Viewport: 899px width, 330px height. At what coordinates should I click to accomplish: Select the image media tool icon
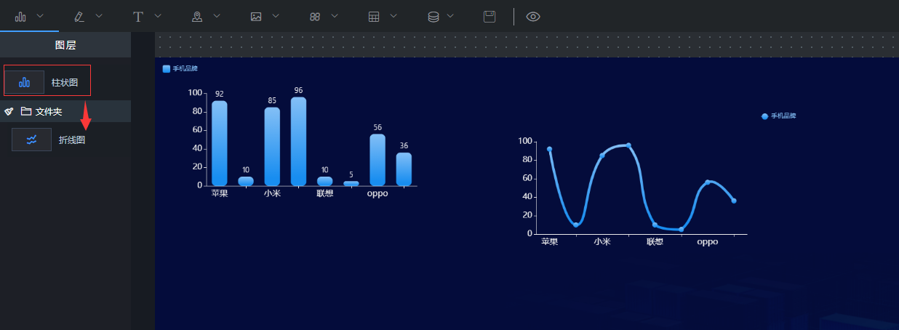pyautogui.click(x=256, y=16)
